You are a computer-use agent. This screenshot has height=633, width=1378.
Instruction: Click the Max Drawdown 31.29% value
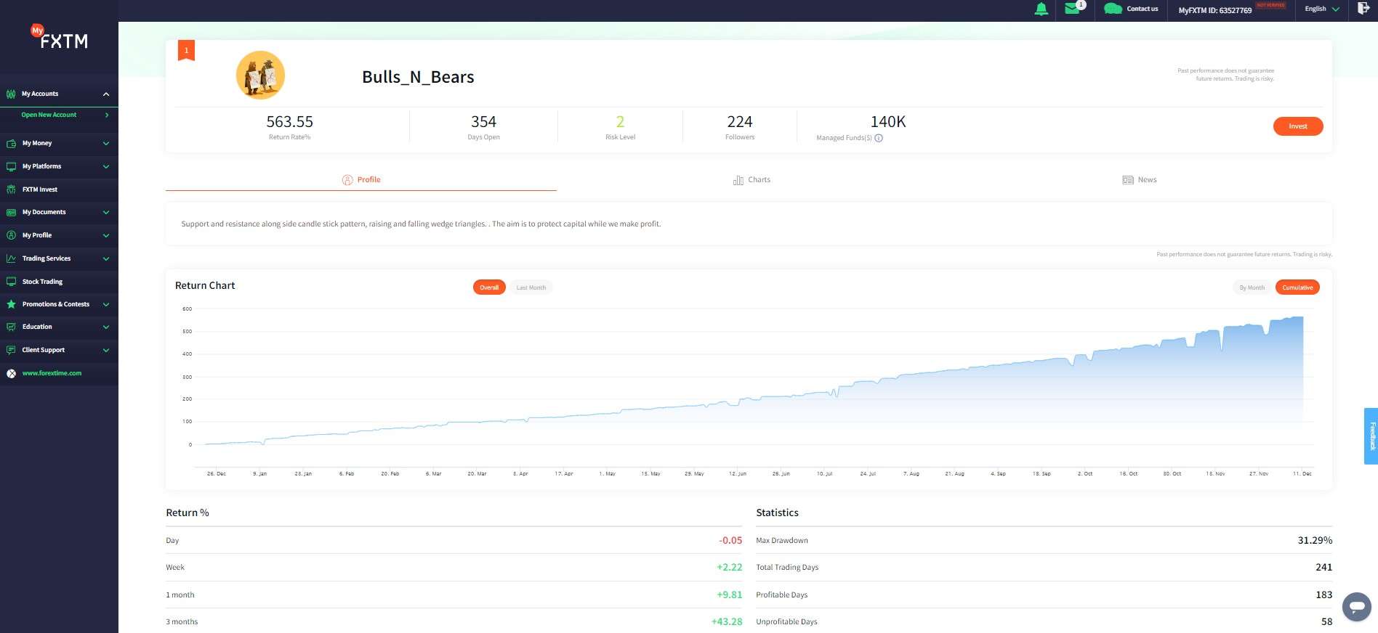point(1315,541)
